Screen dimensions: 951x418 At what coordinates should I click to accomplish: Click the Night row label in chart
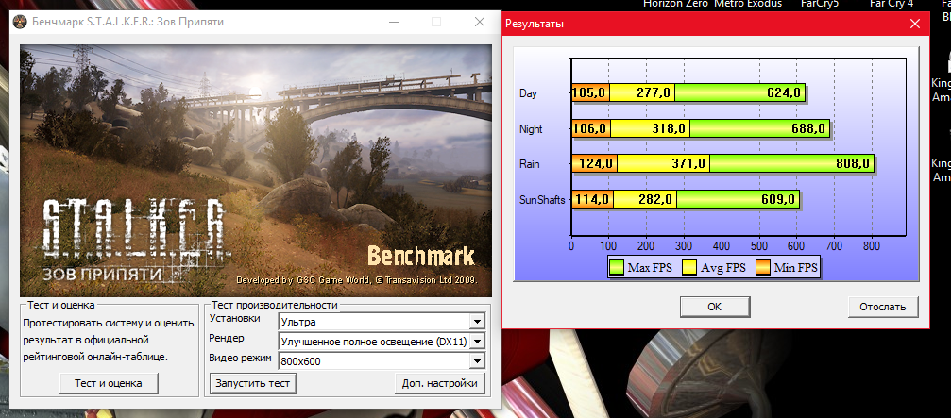pyautogui.click(x=531, y=129)
